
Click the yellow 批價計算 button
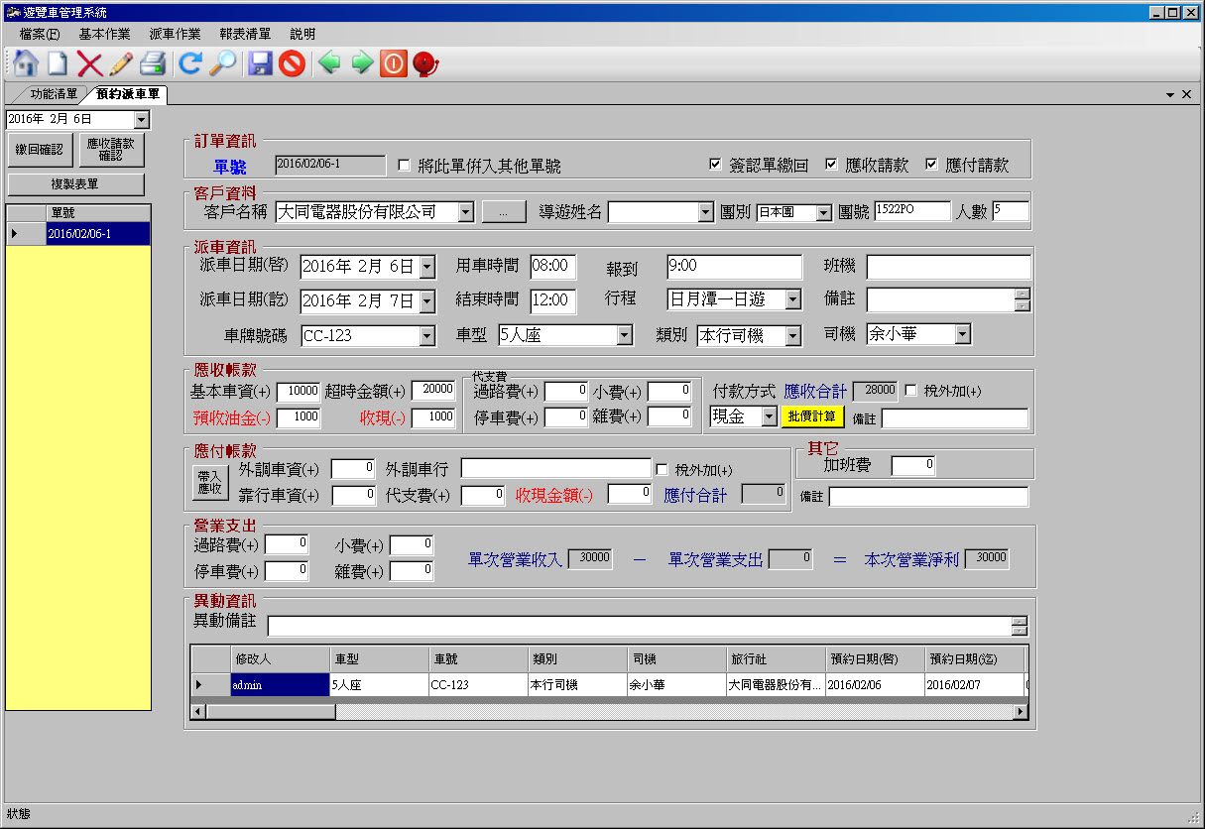(x=813, y=416)
